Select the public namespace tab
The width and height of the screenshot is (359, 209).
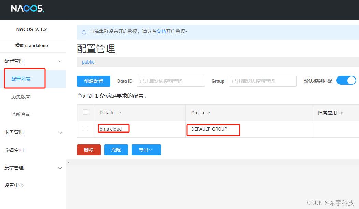(x=88, y=62)
